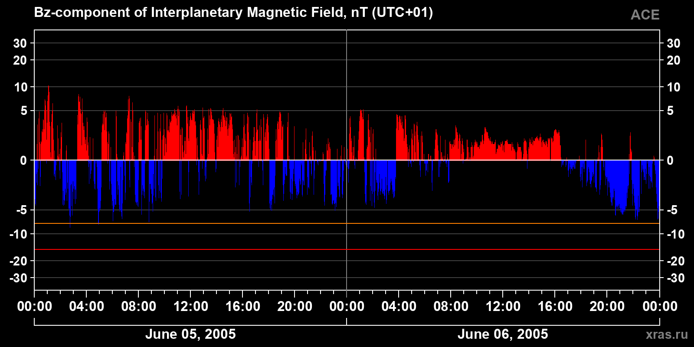Click the orange horizontal threshold line
This screenshot has width=694, height=347.
coord(347,223)
